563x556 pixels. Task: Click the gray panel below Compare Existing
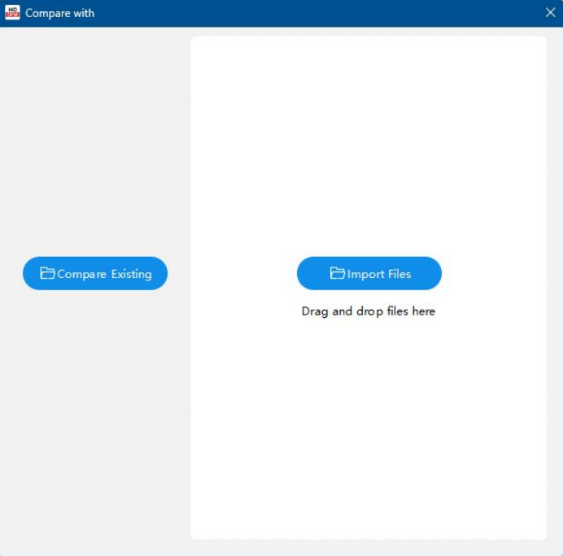(x=95, y=406)
